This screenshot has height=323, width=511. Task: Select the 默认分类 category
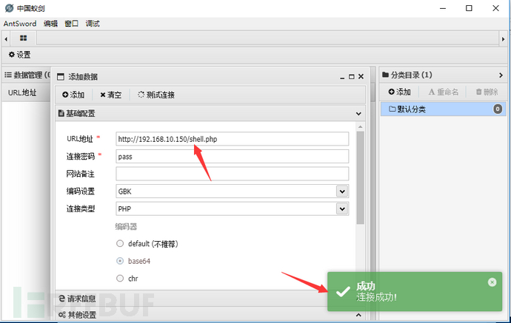pyautogui.click(x=443, y=109)
